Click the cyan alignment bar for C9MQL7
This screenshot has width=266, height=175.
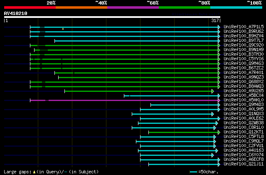(x=176, y=142)
